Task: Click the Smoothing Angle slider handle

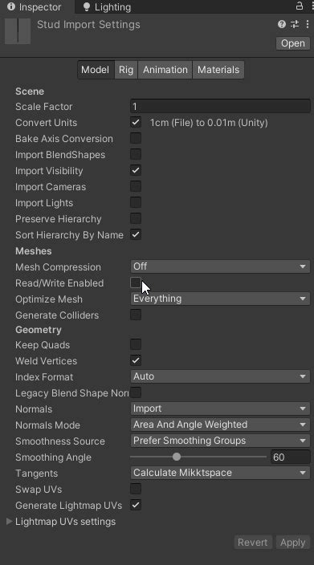Action: (x=177, y=457)
